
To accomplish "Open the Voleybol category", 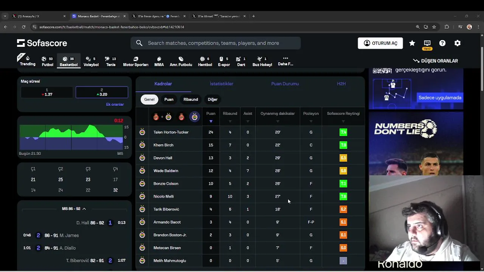I will (91, 61).
